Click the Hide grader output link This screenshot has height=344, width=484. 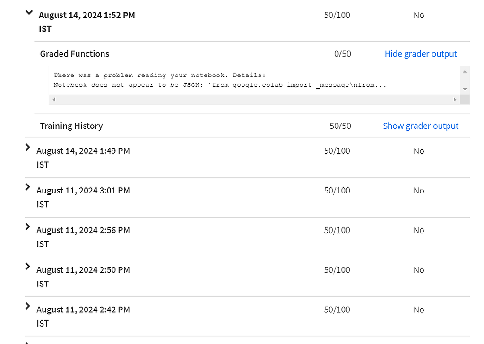[420, 54]
